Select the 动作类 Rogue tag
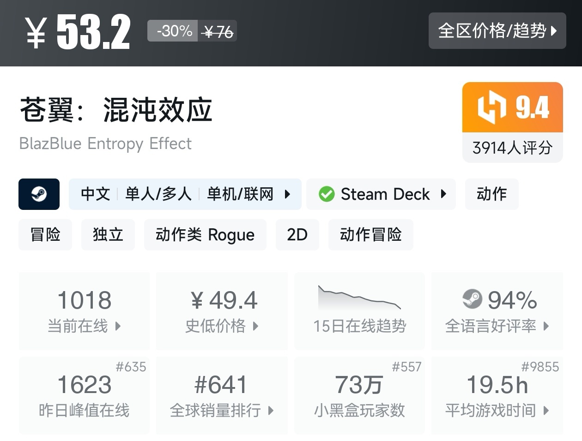This screenshot has height=441, width=582. coord(205,235)
